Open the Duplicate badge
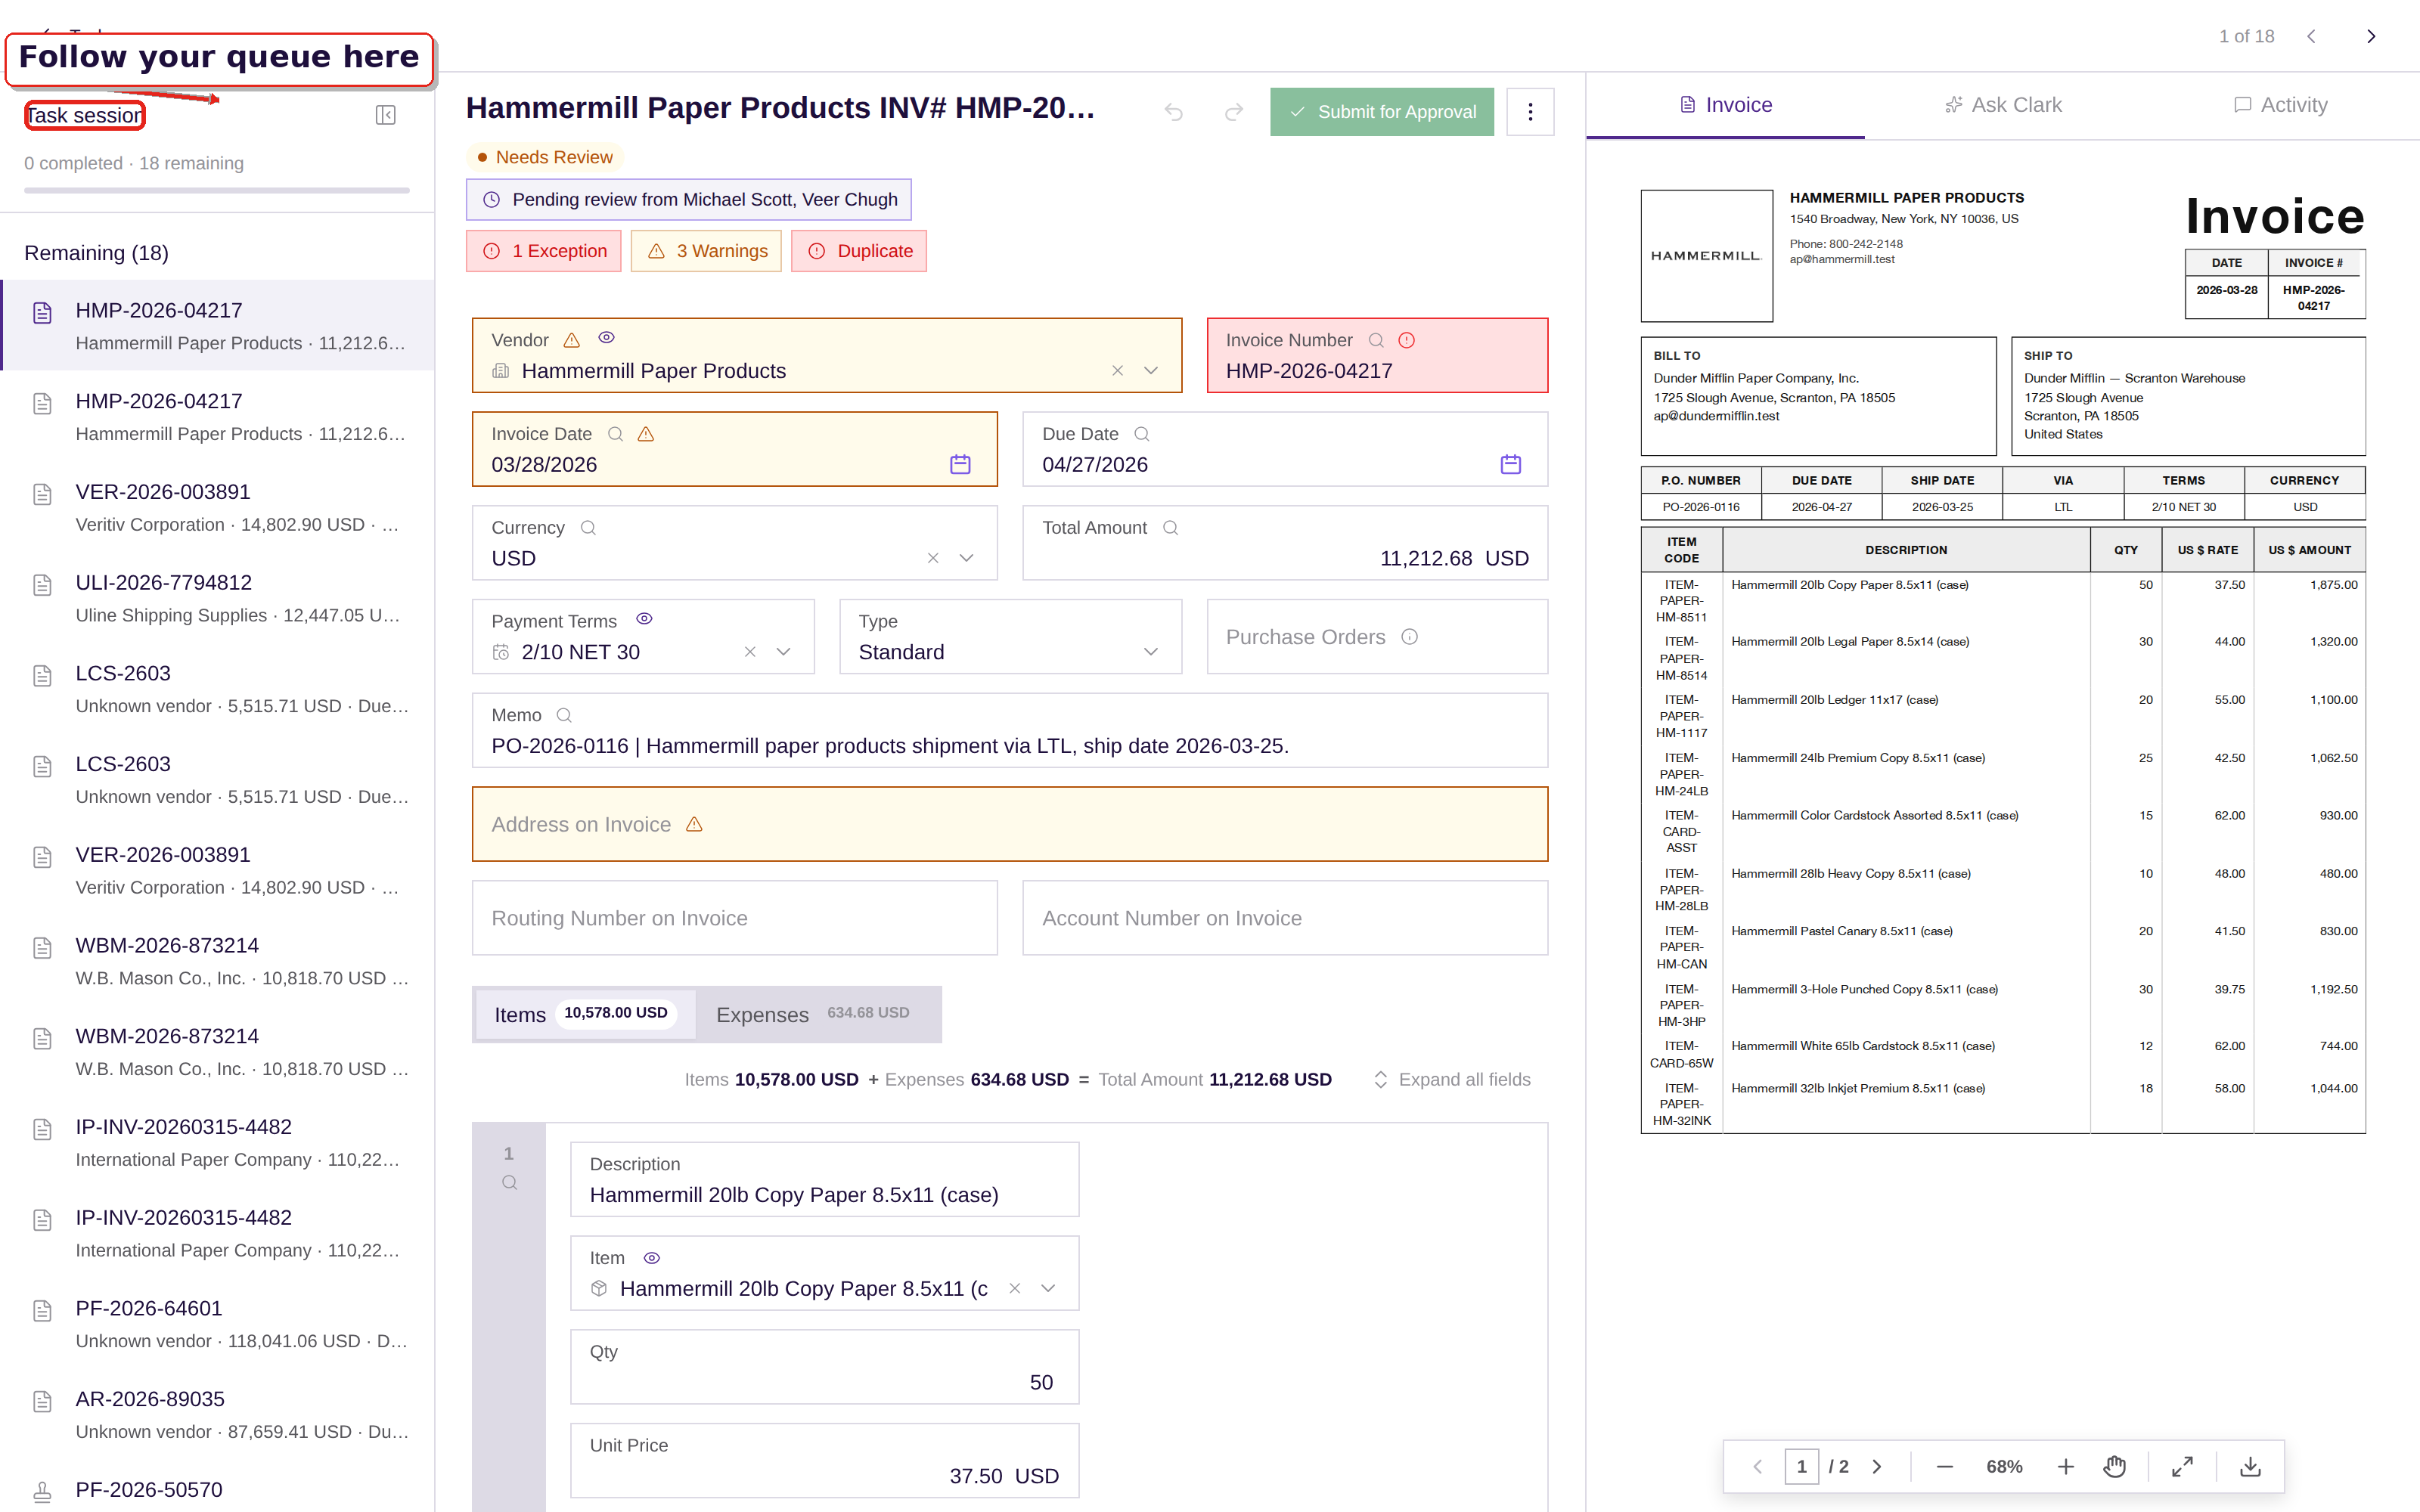Screen dimensions: 2420x1512 [x=859, y=251]
